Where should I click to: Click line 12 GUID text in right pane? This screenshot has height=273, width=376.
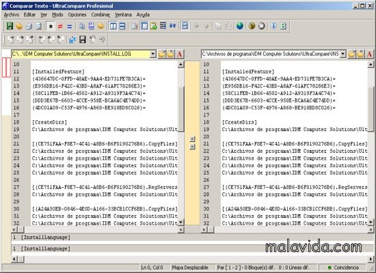(x=279, y=78)
